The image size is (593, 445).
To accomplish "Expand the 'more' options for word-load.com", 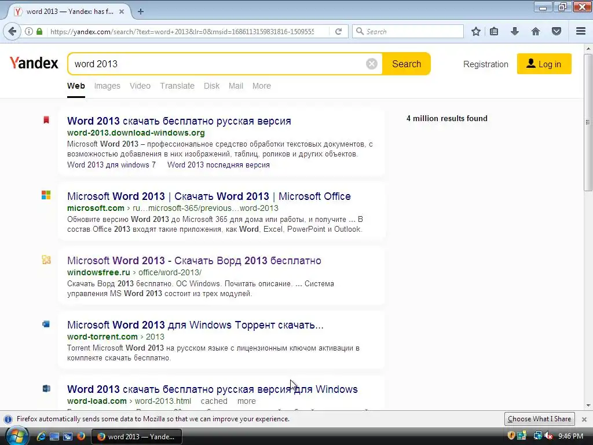I will click(x=247, y=401).
